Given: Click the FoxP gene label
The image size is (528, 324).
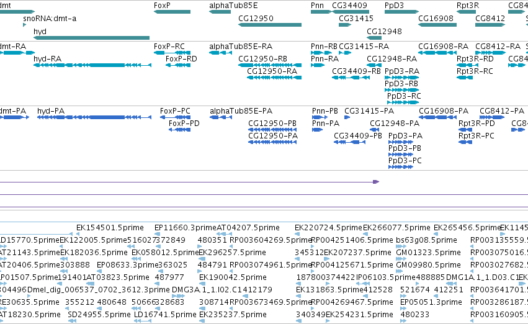Looking at the screenshot, I should click(x=163, y=6).
